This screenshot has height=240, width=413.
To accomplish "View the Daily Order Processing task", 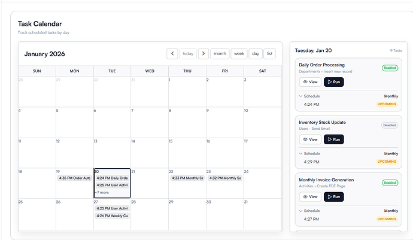I will pyautogui.click(x=310, y=82).
